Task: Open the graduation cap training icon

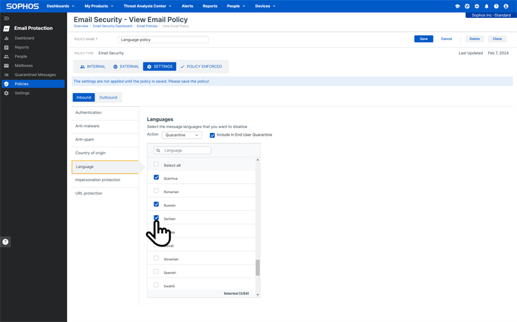Action: pyautogui.click(x=457, y=6)
